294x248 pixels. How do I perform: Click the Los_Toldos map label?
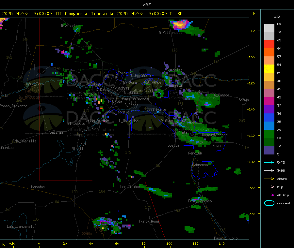click(x=130, y=187)
